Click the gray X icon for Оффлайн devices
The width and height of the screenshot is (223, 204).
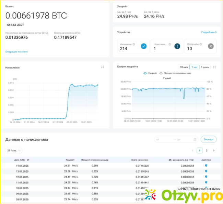211,47
